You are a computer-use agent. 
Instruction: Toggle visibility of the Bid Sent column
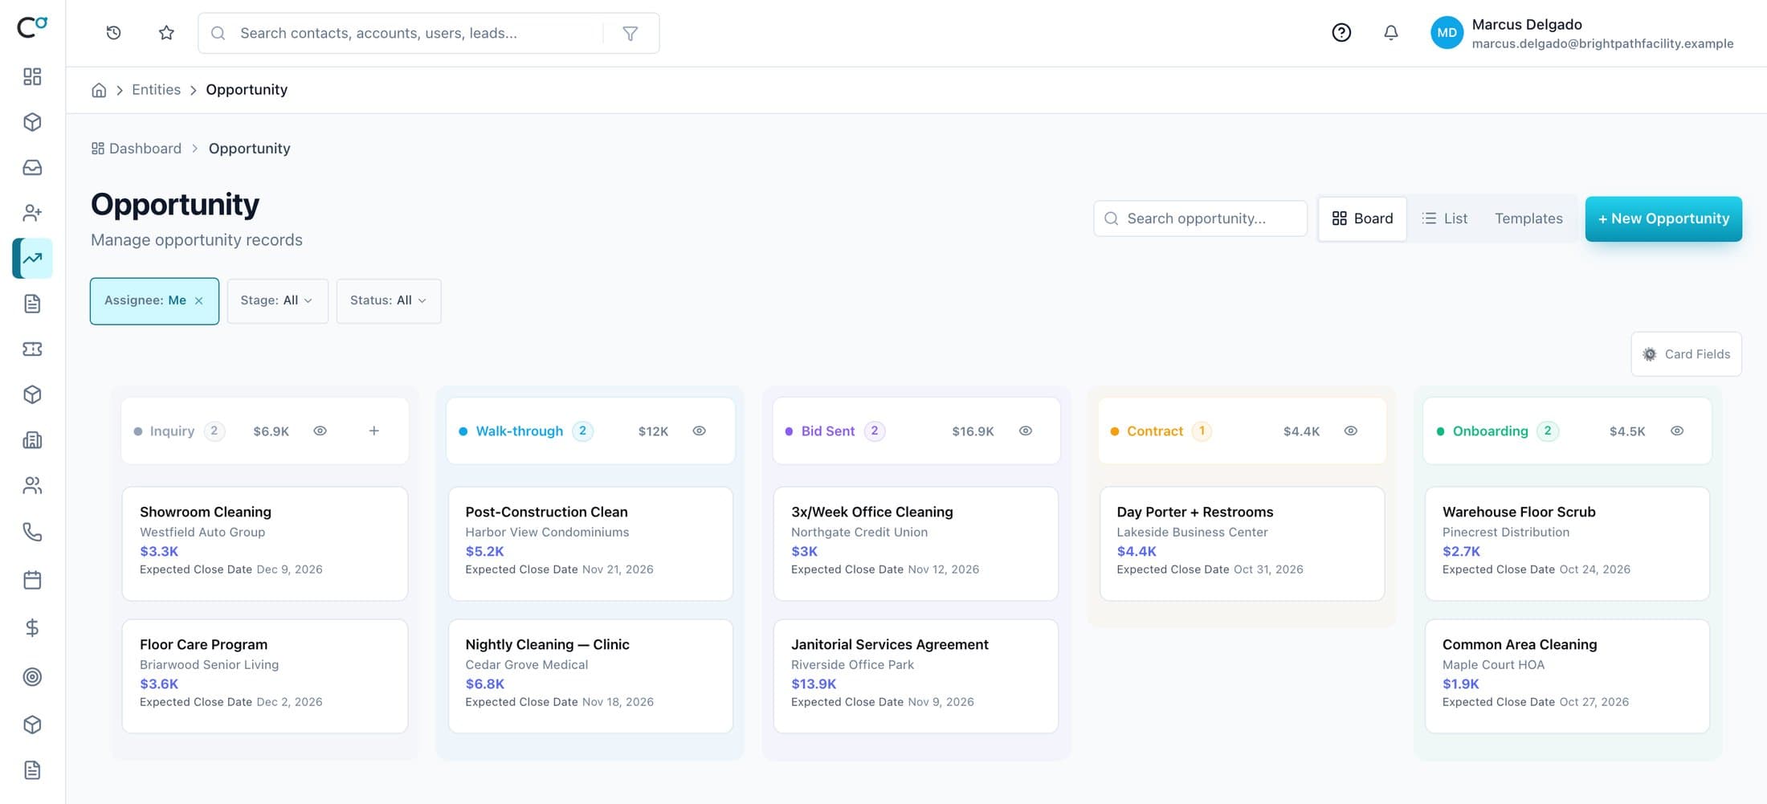click(x=1026, y=431)
